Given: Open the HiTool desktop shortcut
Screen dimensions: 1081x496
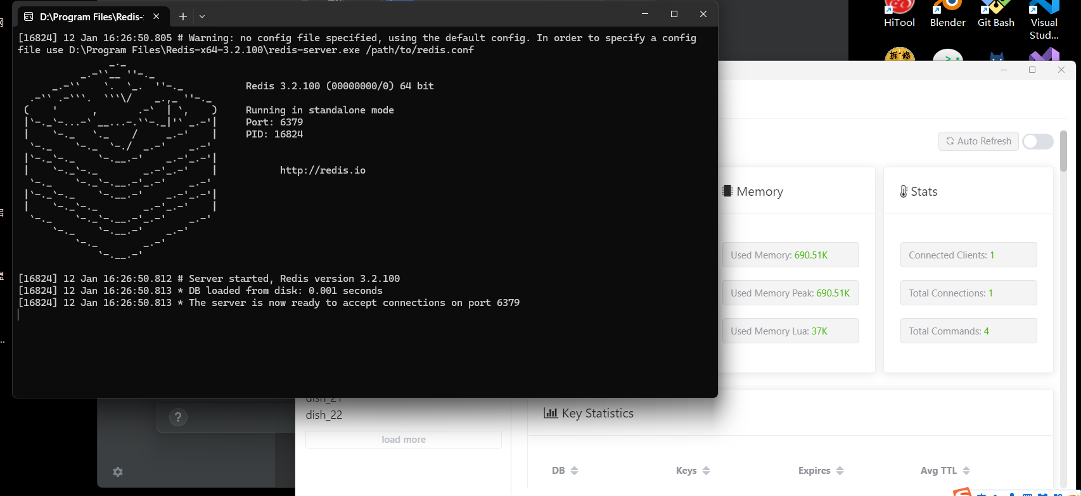Looking at the screenshot, I should pos(899,14).
